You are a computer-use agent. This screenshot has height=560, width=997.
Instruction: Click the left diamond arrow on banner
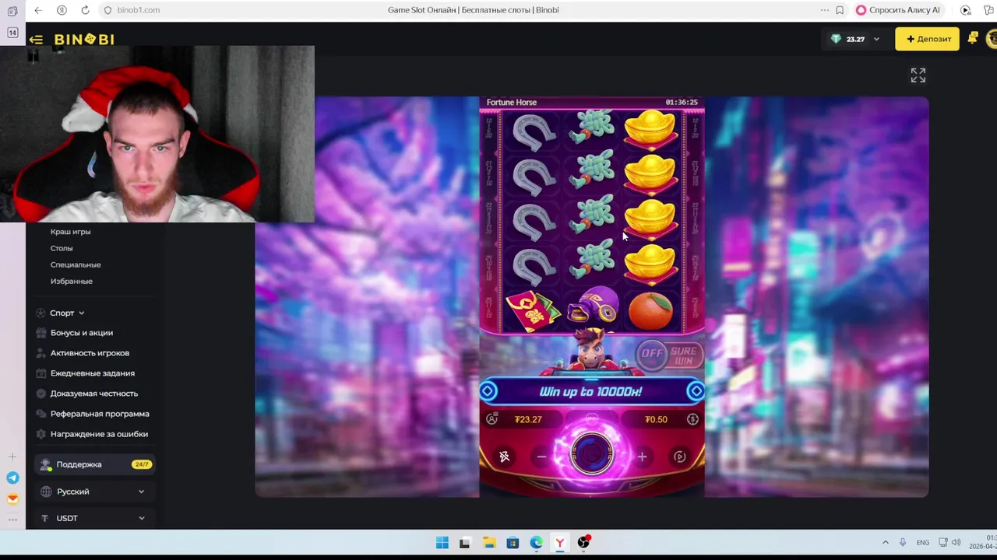488,391
